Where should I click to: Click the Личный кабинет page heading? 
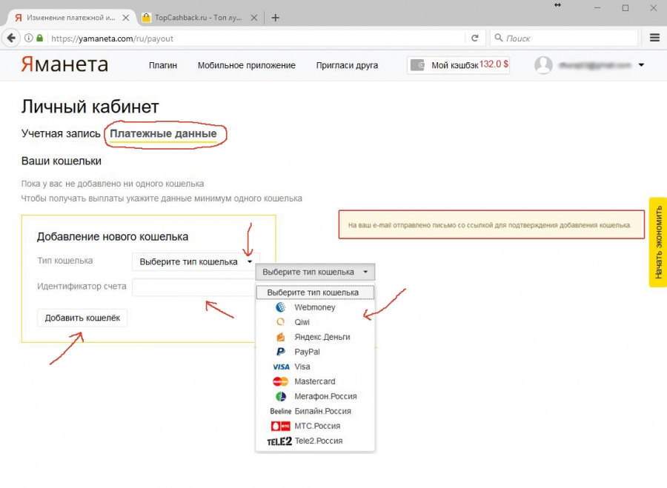pos(90,107)
